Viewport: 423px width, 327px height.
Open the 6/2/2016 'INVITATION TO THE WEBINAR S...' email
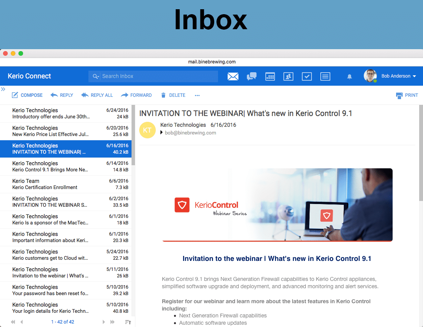coord(66,202)
